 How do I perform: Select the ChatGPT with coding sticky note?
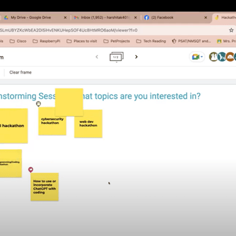(x=45, y=187)
